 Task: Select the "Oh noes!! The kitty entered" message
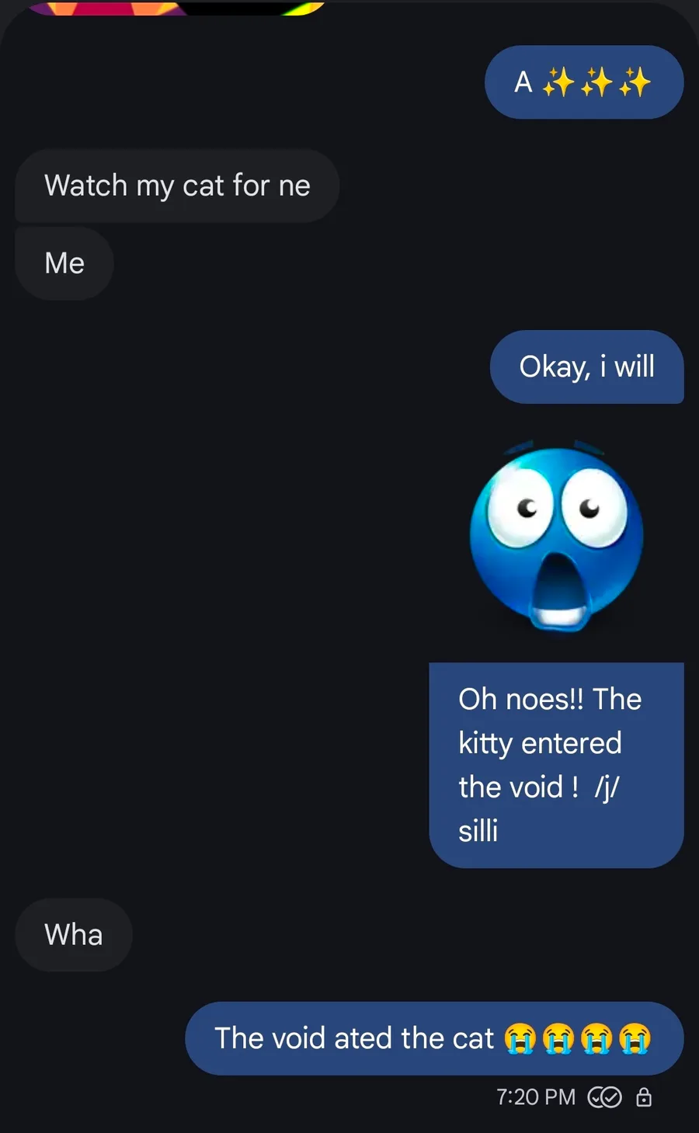click(x=556, y=765)
